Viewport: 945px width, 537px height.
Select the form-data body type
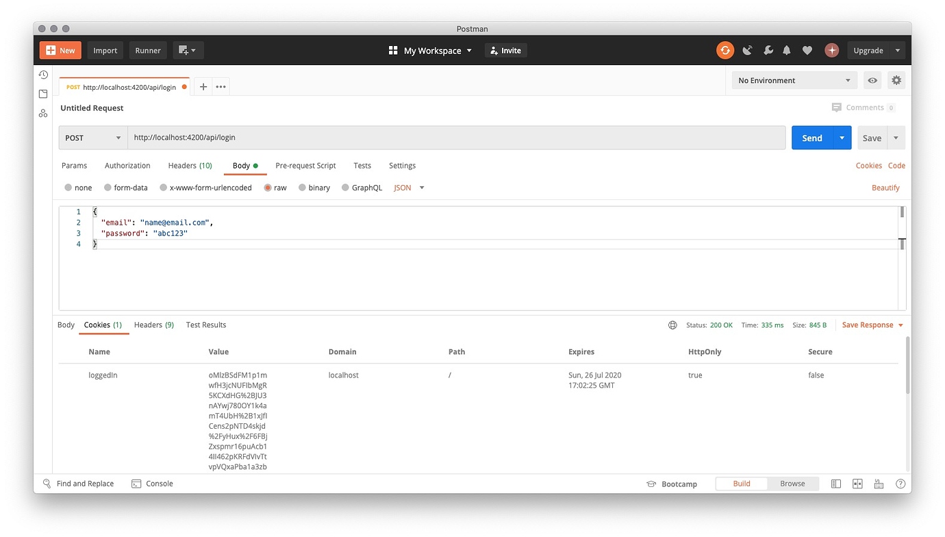(x=126, y=188)
